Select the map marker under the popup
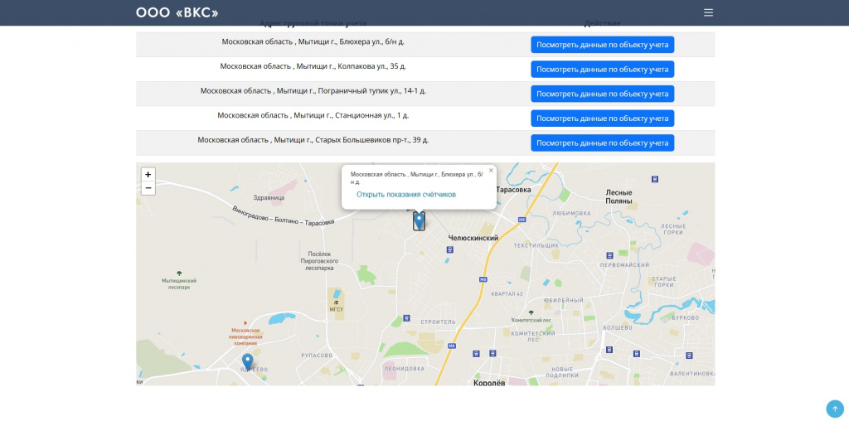 [419, 220]
